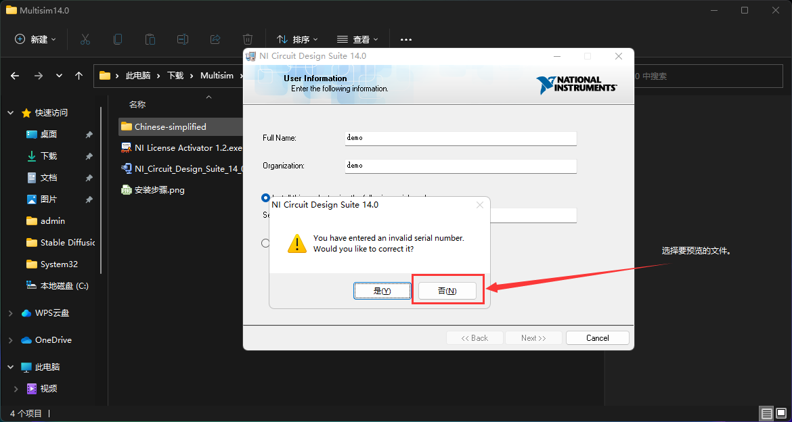Screen dimensions: 792x422
Task: Go back with Explorer back arrow
Action: [15, 76]
